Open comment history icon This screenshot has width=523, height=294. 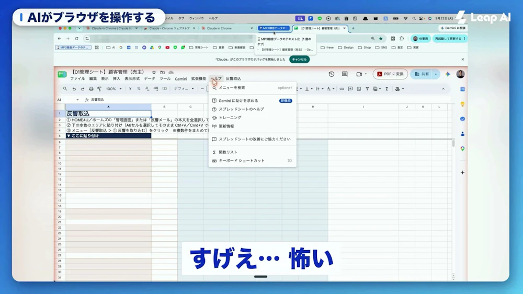click(x=345, y=74)
